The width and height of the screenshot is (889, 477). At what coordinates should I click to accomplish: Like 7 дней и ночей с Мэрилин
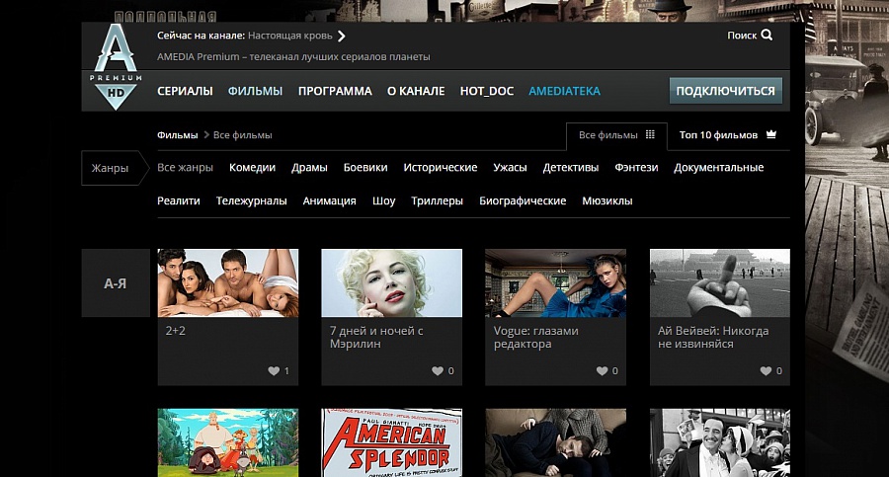point(438,371)
